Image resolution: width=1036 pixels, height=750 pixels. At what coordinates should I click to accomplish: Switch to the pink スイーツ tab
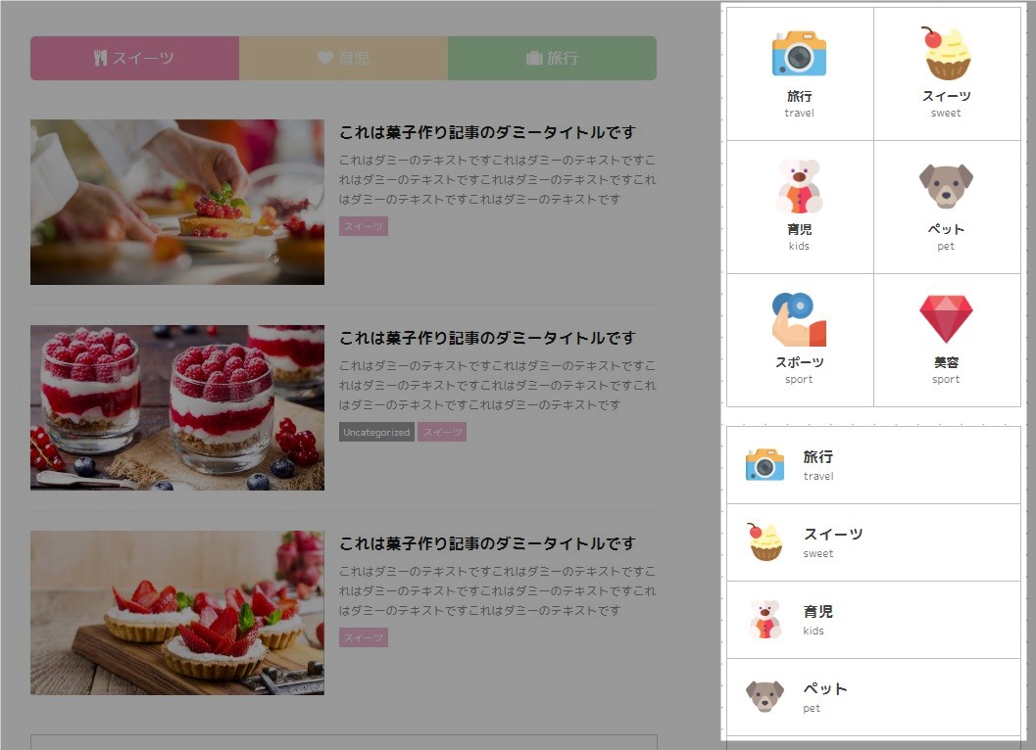(135, 58)
